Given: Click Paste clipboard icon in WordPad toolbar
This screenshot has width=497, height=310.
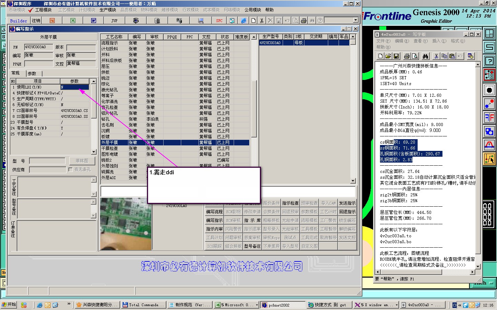Looking at the screenshot, I should pos(452,56).
